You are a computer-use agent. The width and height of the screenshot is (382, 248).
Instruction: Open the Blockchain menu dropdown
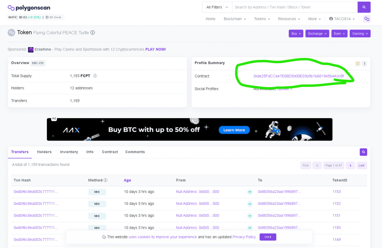coord(234,19)
